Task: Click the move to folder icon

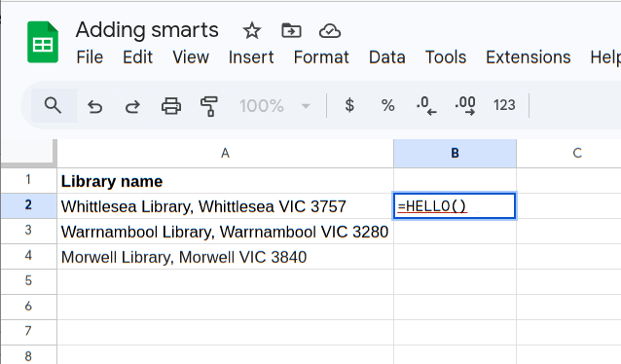Action: [291, 30]
